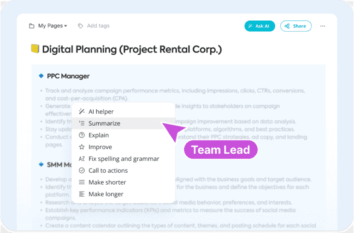Click the tag icon near Add tags
The image size is (354, 233).
click(81, 26)
